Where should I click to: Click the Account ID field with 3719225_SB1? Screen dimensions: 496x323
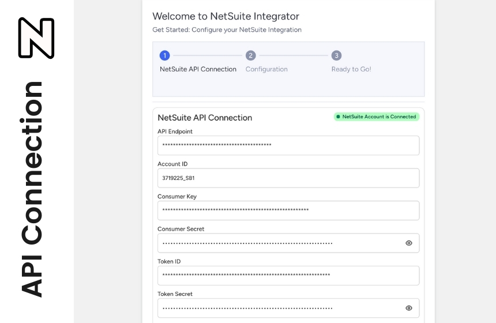pyautogui.click(x=288, y=178)
